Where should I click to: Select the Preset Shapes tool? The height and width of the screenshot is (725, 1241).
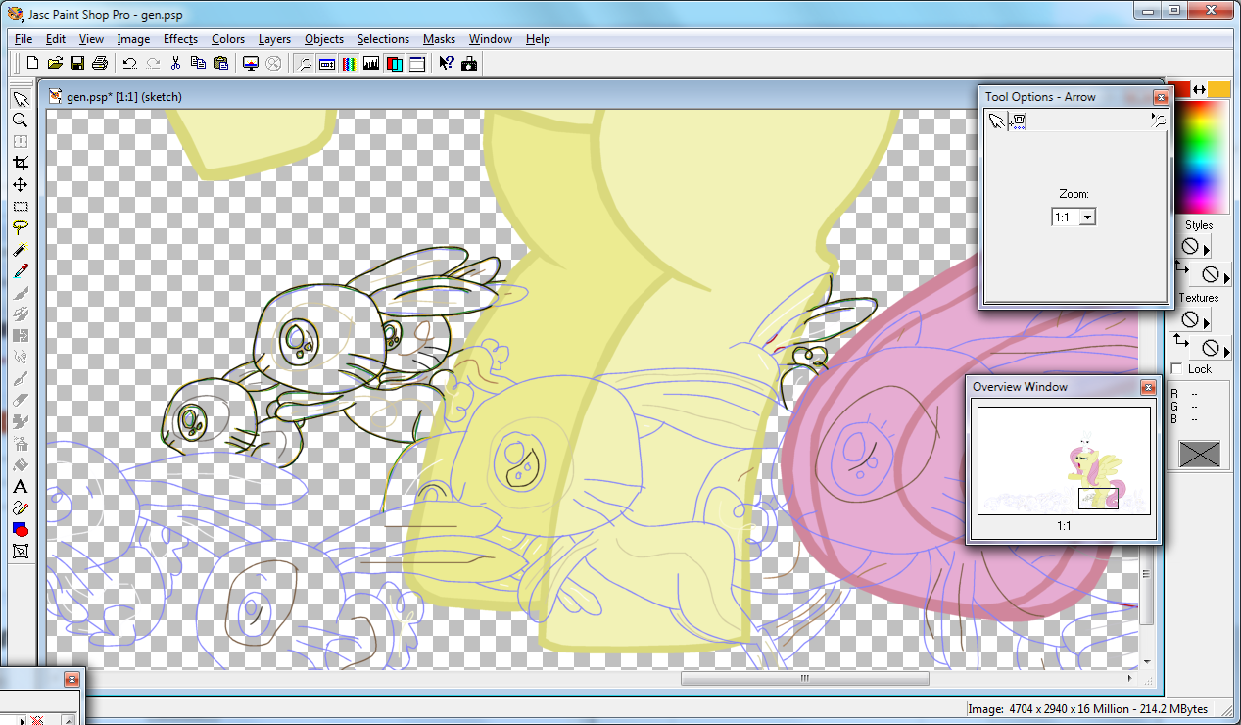pos(20,530)
